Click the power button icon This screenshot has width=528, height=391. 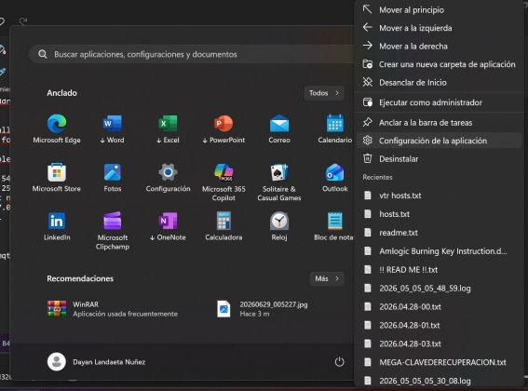pos(339,362)
